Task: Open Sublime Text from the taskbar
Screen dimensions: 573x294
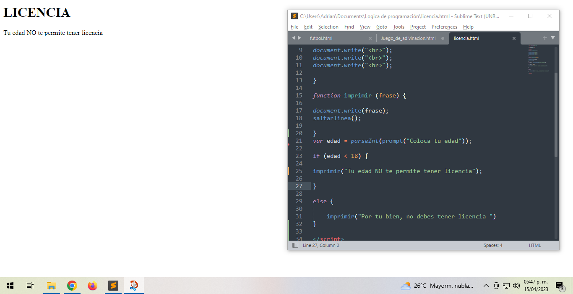Action: coord(113,286)
